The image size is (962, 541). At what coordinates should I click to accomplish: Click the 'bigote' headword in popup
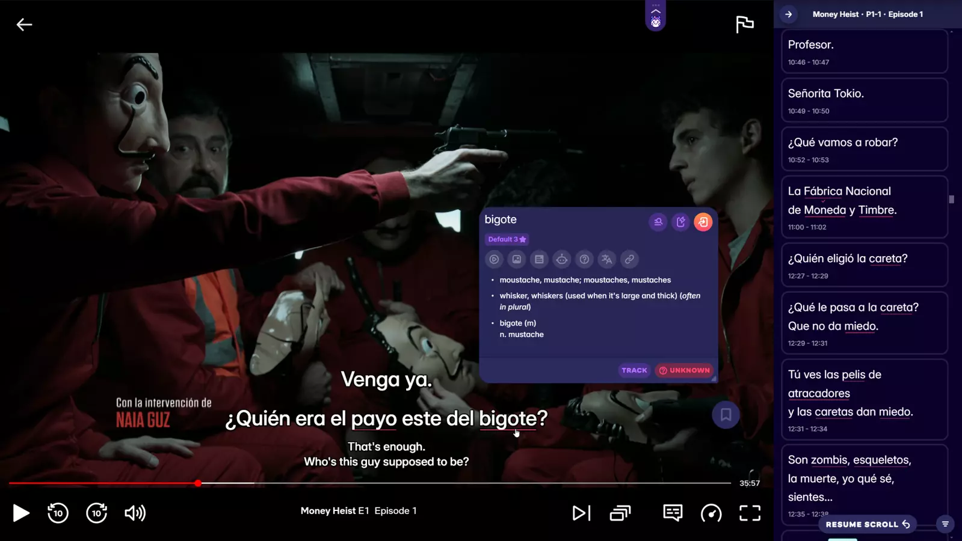point(501,219)
